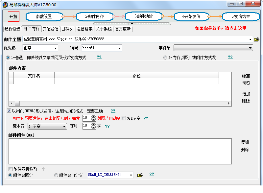Screen dimensions: 263x193
Task: Switch to 开始发信 tab
Action: click(x=50, y=29)
